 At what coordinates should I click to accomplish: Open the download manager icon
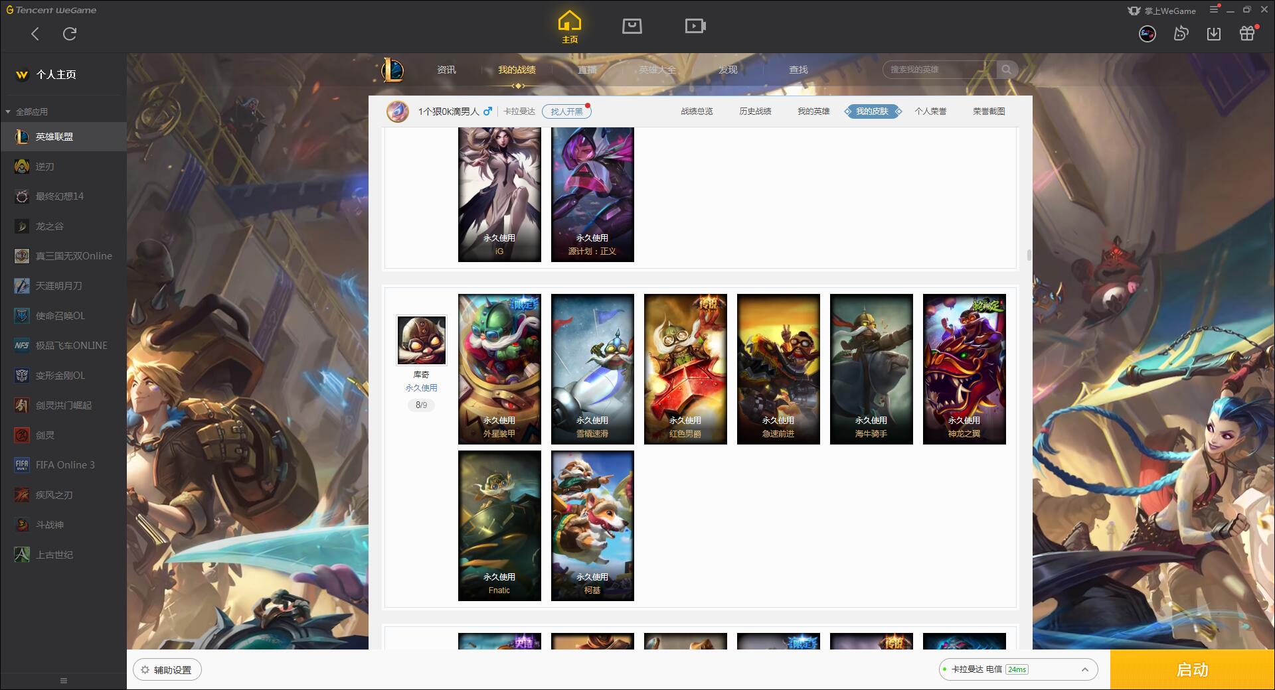pos(1214,34)
